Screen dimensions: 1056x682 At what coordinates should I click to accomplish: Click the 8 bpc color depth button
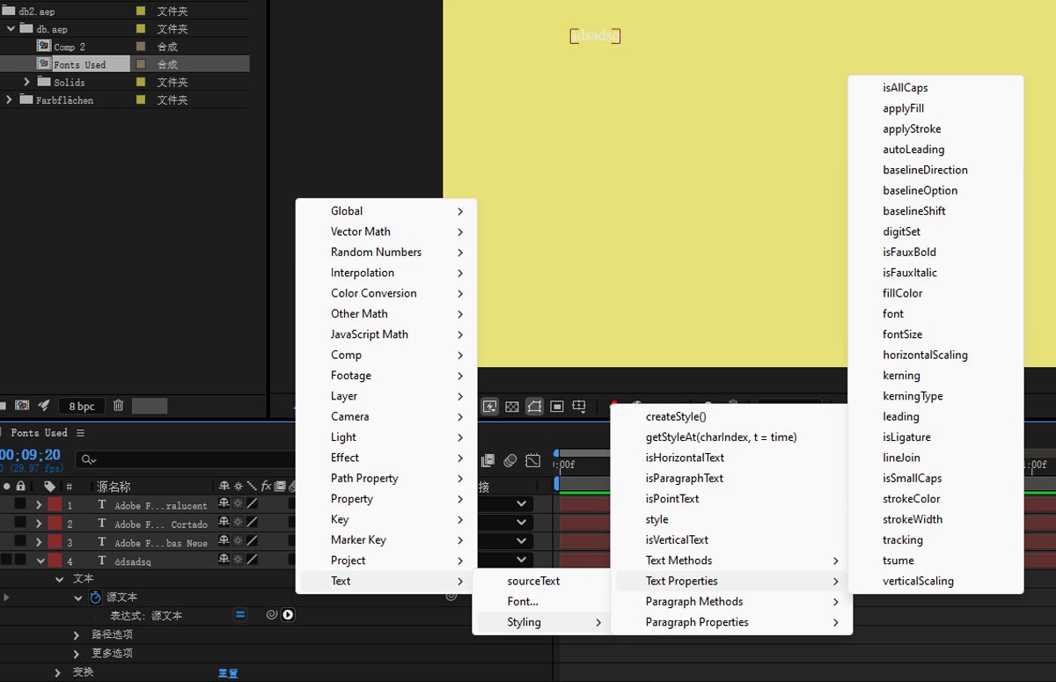(82, 406)
